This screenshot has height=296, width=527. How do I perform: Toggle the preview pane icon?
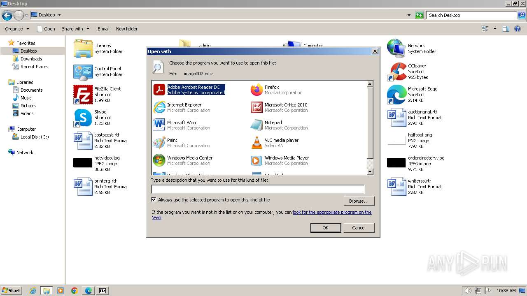[506, 29]
